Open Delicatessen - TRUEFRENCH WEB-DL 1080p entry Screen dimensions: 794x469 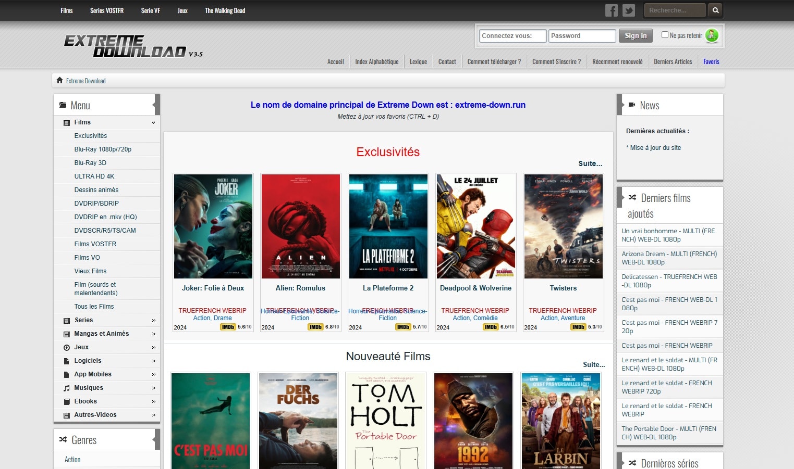[x=669, y=281]
